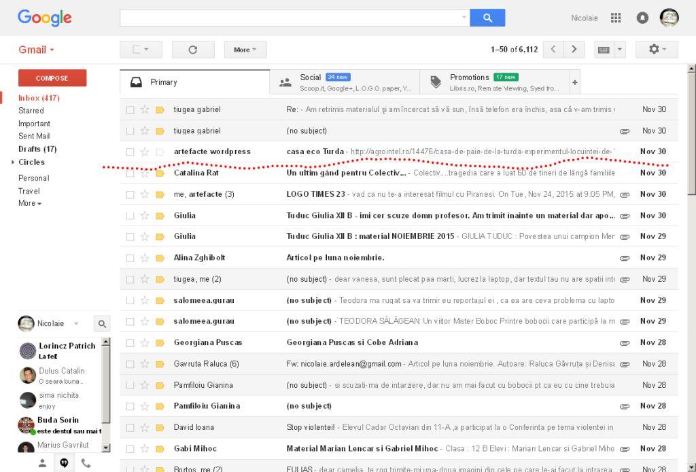Image resolution: width=696 pixels, height=472 pixels.
Task: Click the phone calls icon in chat
Action: pyautogui.click(x=86, y=462)
